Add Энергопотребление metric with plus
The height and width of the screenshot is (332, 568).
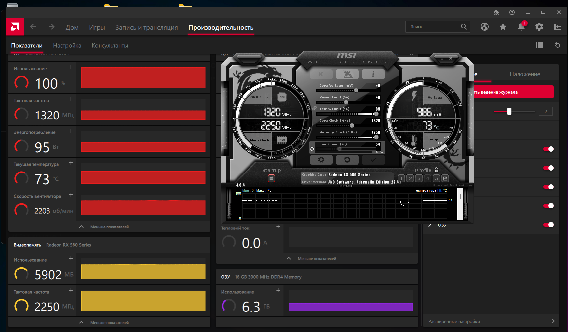tap(71, 131)
